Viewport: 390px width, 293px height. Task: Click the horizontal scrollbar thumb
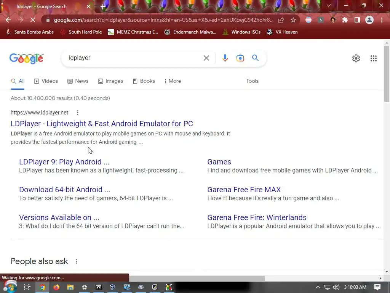[197, 278]
